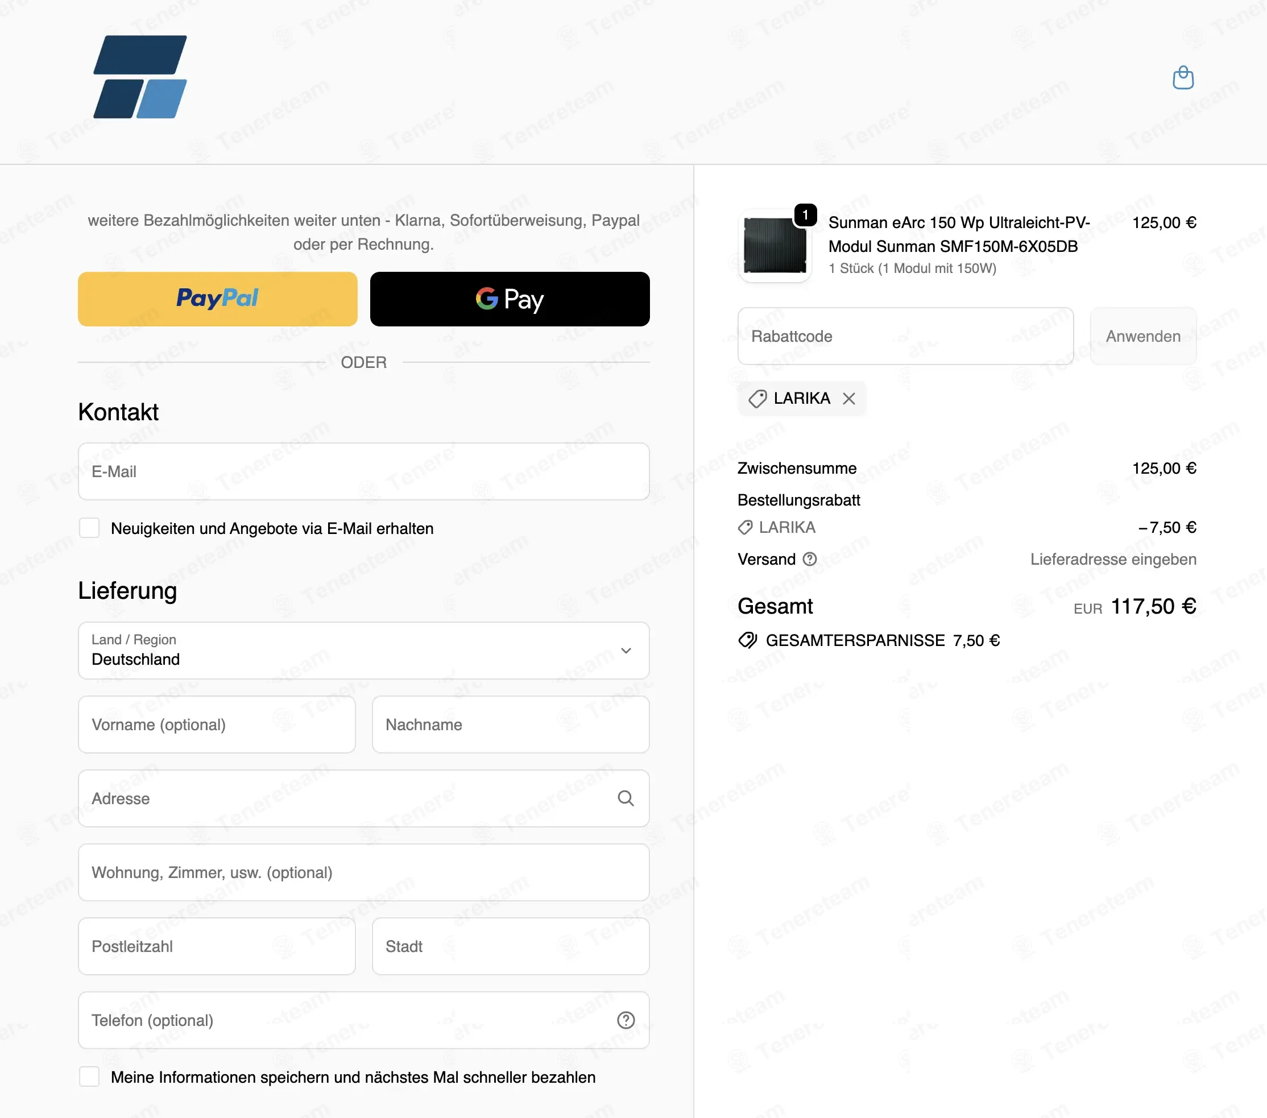This screenshot has height=1118, width=1267.
Task: Click the address search magnifier icon
Action: tap(626, 798)
